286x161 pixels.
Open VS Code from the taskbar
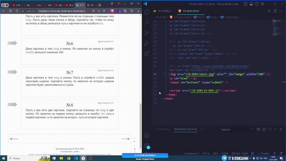click(76, 158)
